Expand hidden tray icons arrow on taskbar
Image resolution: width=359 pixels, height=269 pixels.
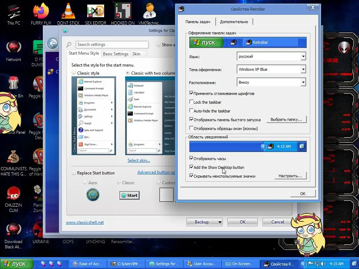point(303,264)
